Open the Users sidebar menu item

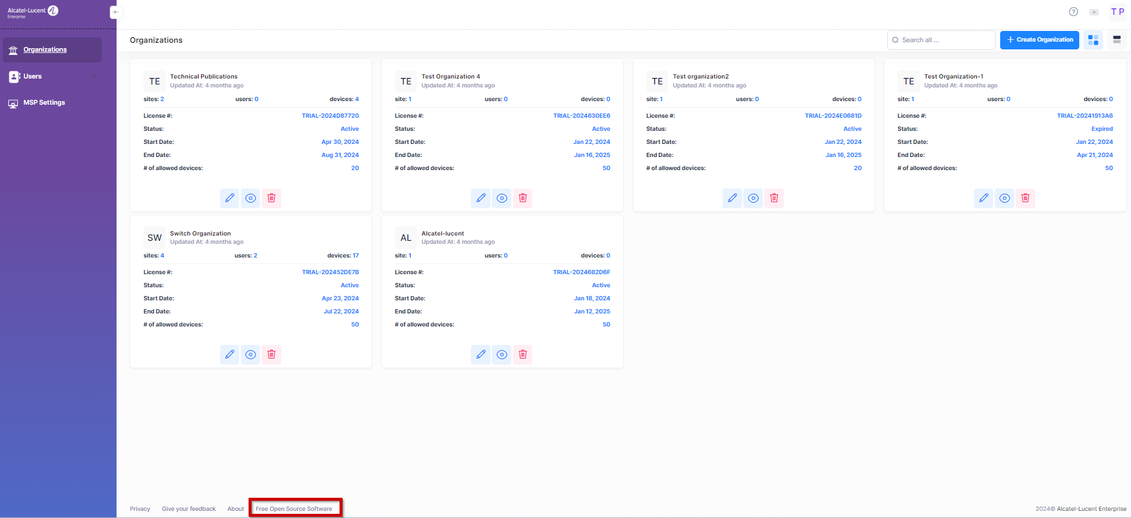pos(52,77)
